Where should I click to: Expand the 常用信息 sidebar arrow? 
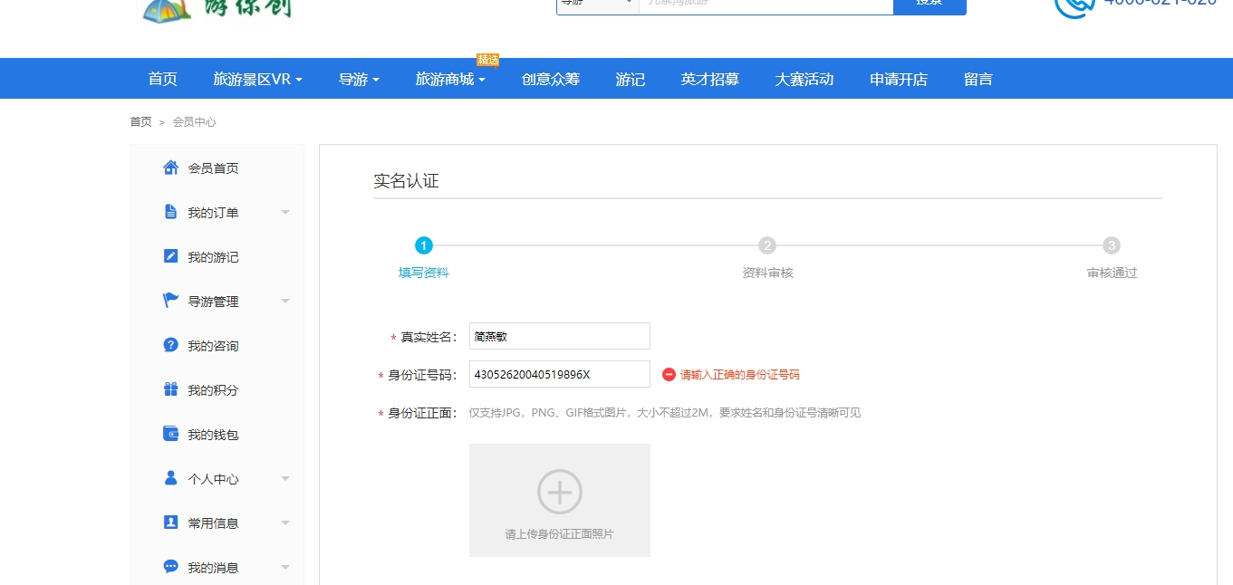(285, 523)
